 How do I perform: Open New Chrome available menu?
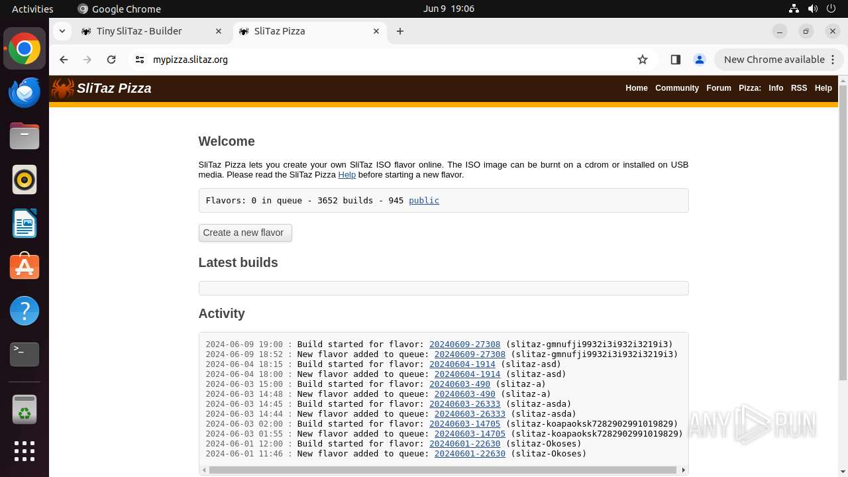click(778, 60)
